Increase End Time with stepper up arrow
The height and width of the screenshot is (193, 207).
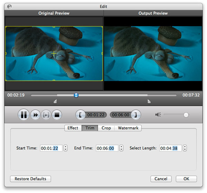[121, 147]
